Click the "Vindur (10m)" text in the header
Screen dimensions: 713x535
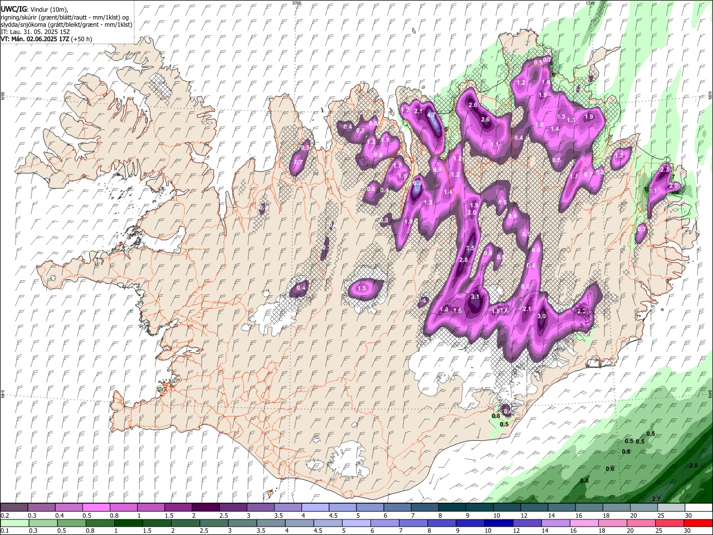click(48, 9)
